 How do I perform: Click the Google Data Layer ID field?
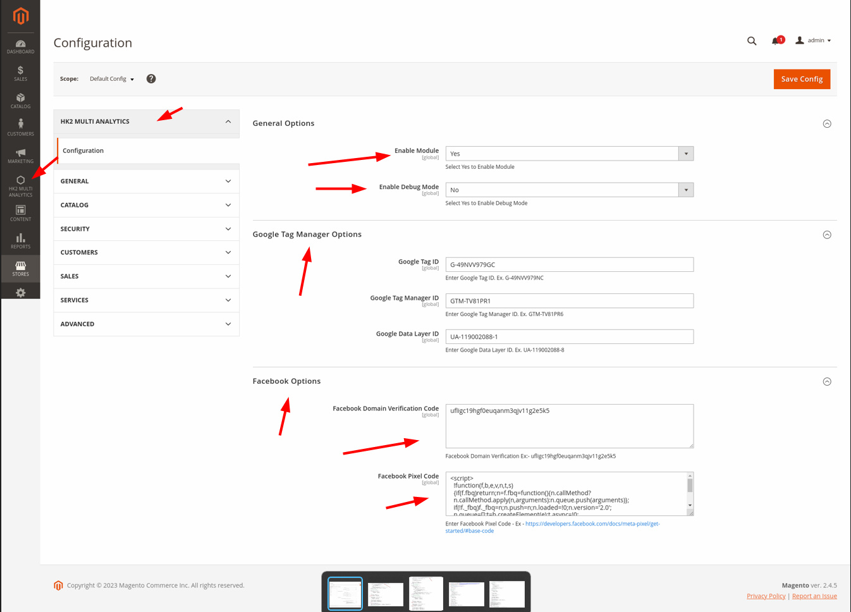click(569, 337)
